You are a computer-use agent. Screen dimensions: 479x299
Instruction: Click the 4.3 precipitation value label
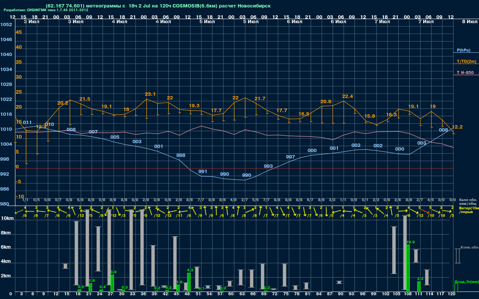tap(190, 270)
